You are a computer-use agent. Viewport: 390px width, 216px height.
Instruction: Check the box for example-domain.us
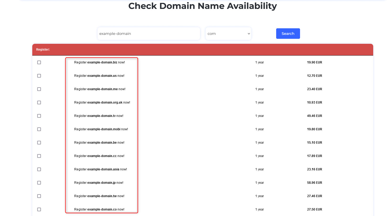(x=39, y=76)
